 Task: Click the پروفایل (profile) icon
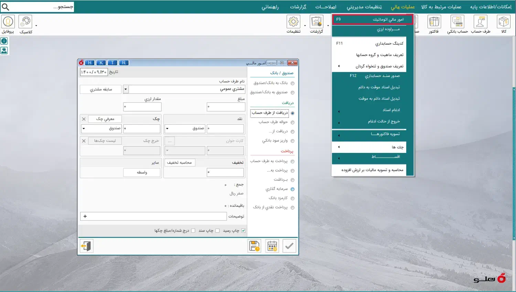(x=8, y=22)
